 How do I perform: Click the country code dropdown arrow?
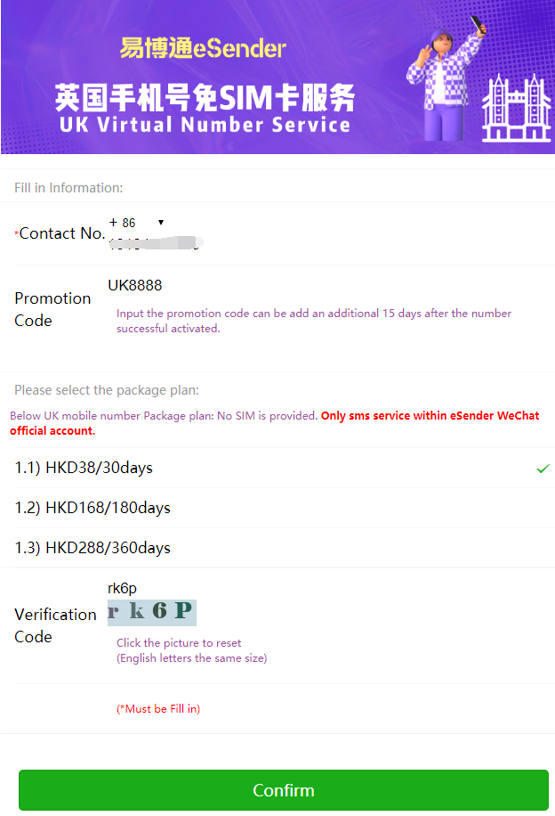click(161, 222)
